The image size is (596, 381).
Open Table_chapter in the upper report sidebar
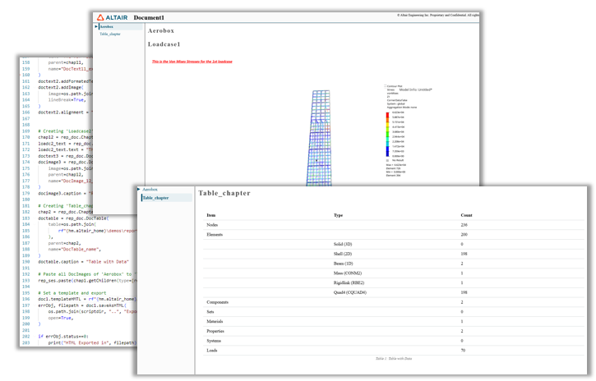tap(110, 34)
